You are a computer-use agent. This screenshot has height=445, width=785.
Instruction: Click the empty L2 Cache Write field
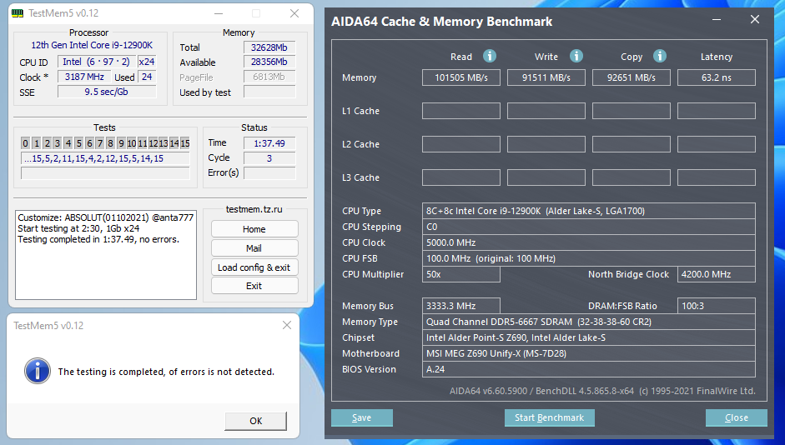[546, 144]
